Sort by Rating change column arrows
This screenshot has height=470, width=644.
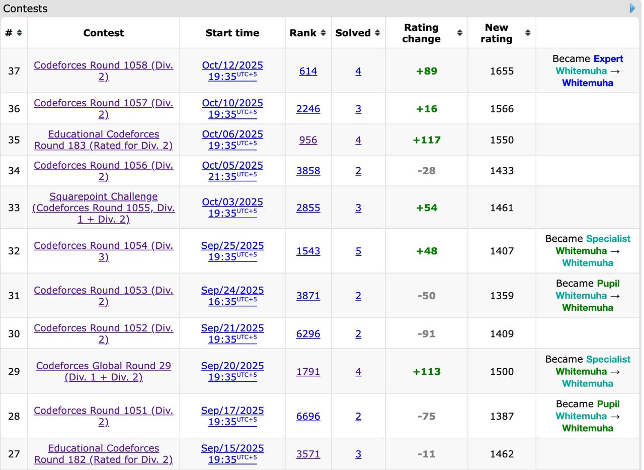click(459, 33)
